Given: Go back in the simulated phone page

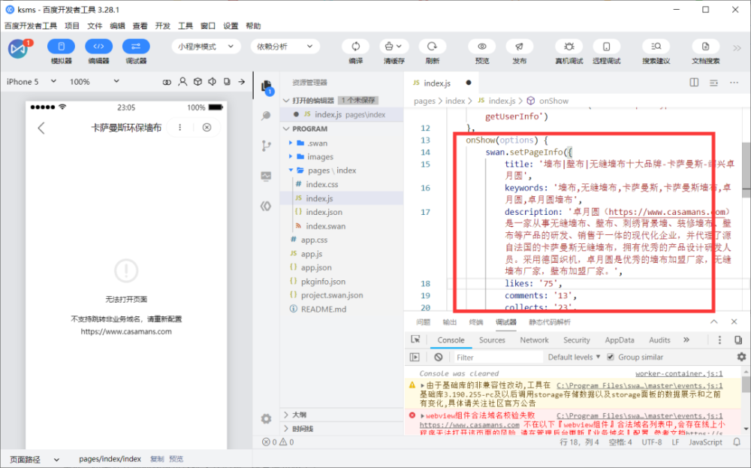Looking at the screenshot, I should [41, 128].
